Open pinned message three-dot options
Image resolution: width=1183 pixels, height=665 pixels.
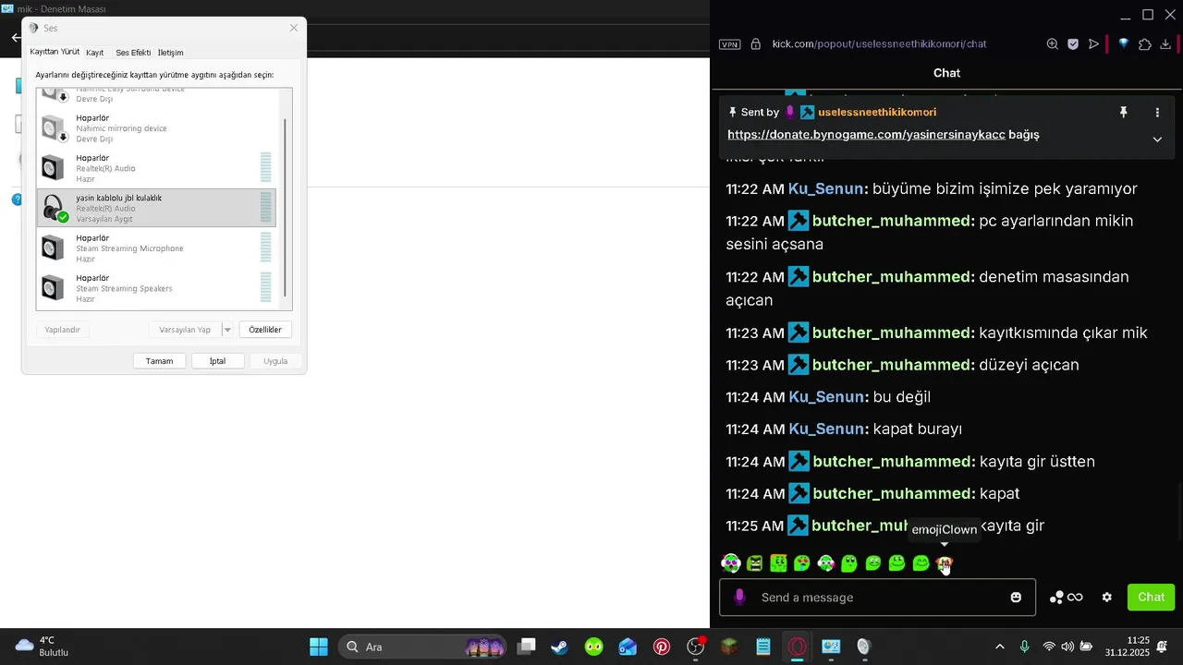(x=1157, y=112)
